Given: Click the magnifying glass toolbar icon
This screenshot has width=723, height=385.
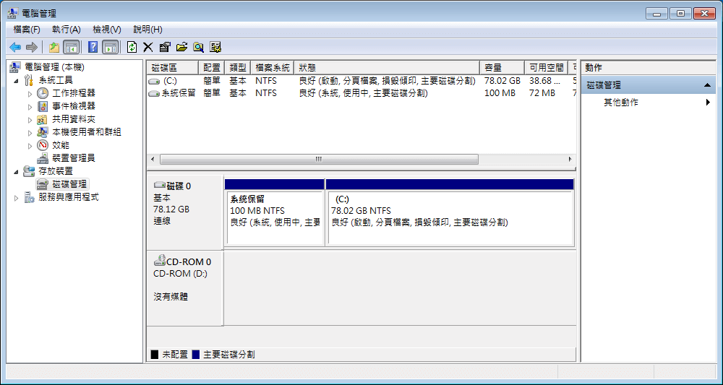Looking at the screenshot, I should click(x=198, y=47).
